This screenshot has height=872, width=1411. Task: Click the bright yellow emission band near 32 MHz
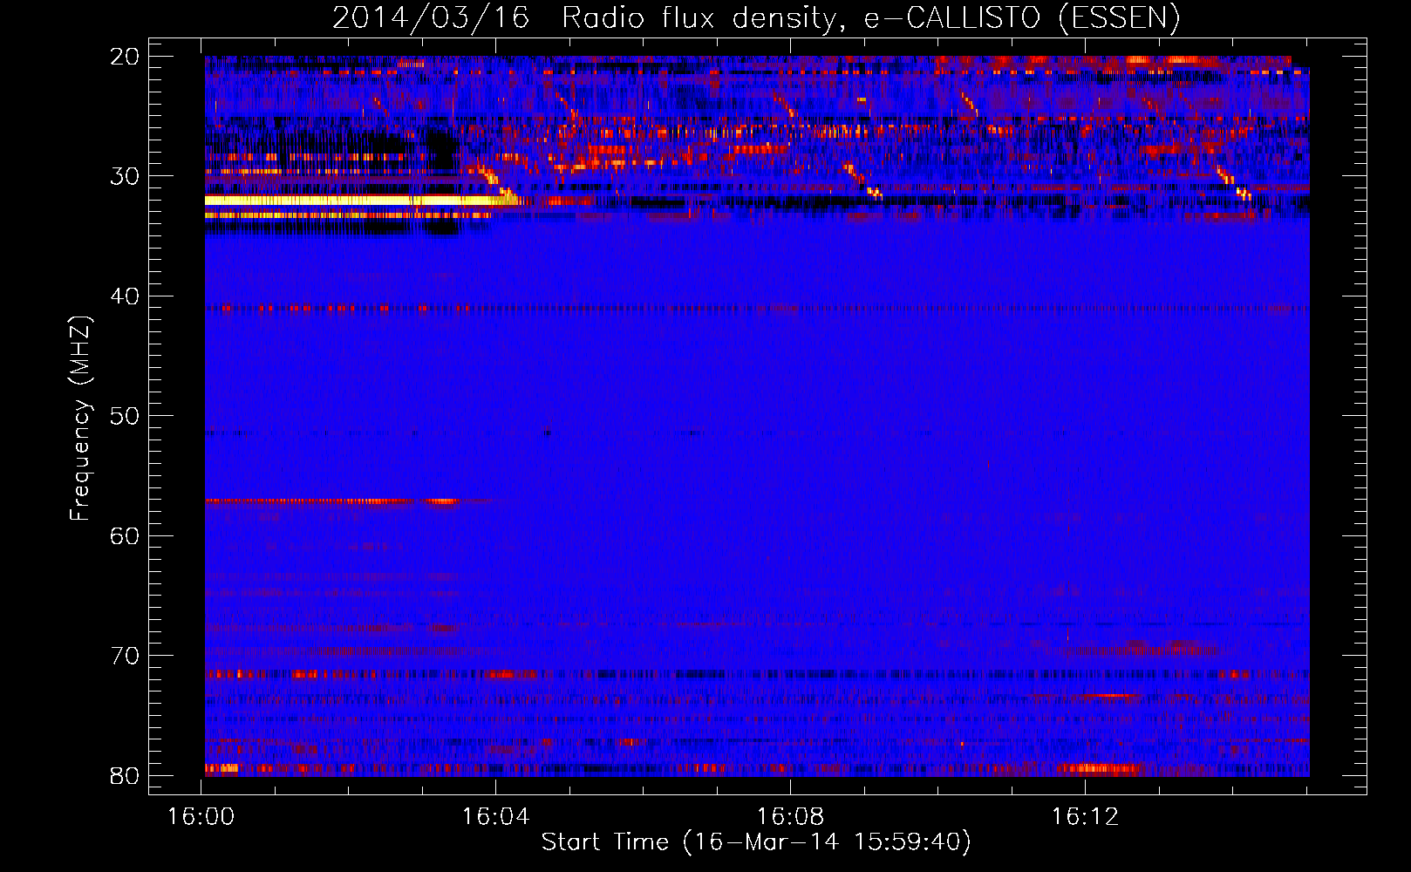click(362, 201)
